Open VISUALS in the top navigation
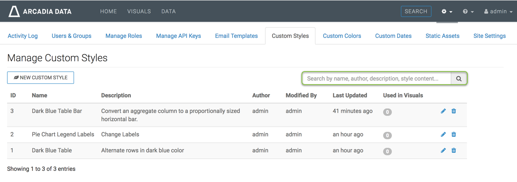This screenshot has width=517, height=182. (x=139, y=12)
